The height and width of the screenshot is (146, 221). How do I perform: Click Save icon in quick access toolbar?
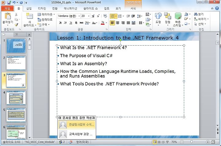click(9, 2)
